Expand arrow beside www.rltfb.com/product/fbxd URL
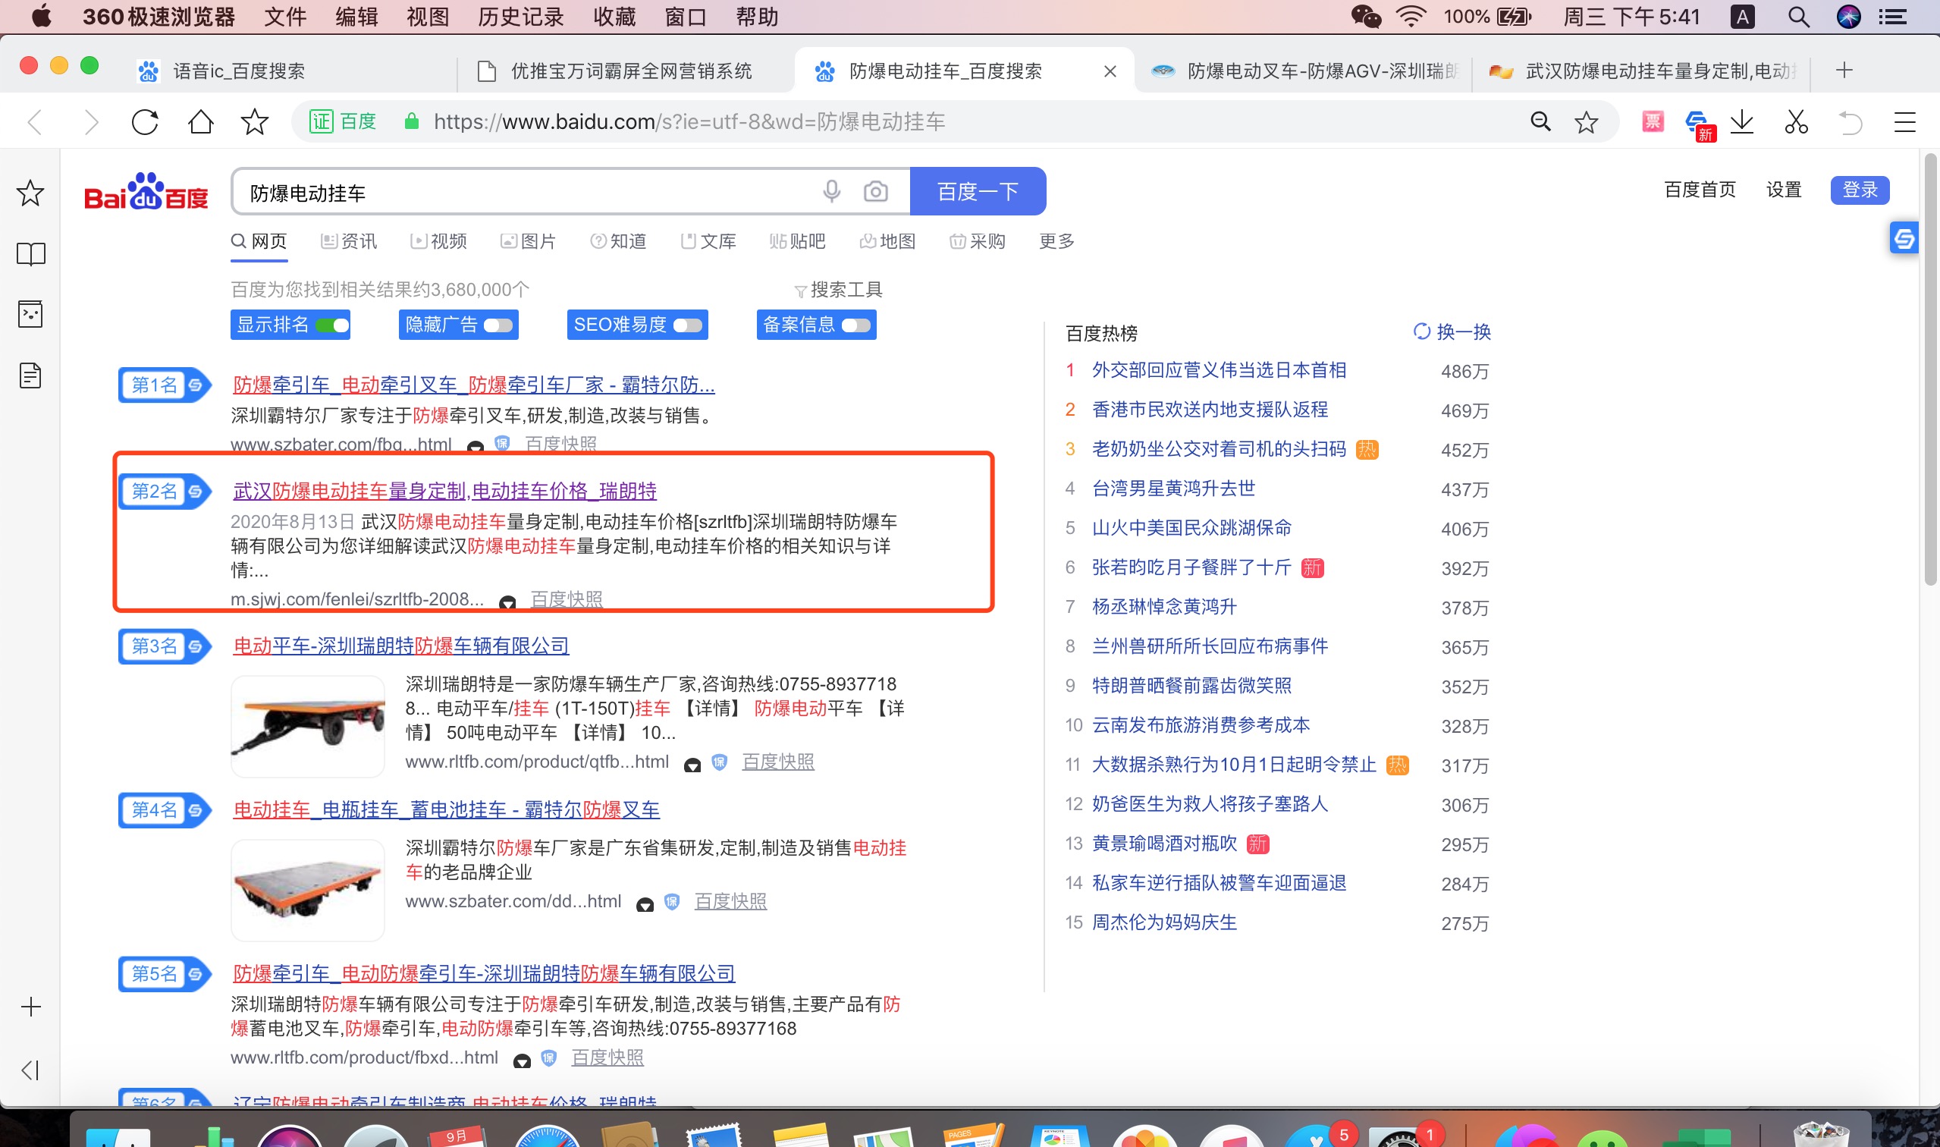This screenshot has width=1940, height=1147. (523, 1060)
